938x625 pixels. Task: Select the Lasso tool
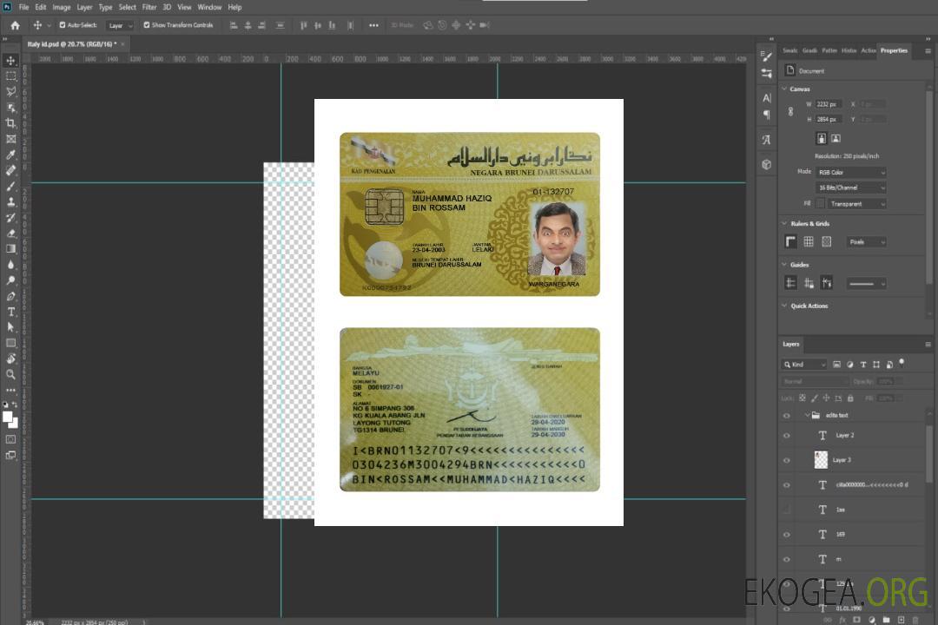click(x=10, y=91)
